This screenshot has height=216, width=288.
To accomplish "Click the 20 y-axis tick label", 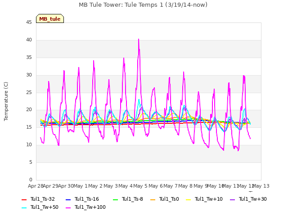I will 29,110.
